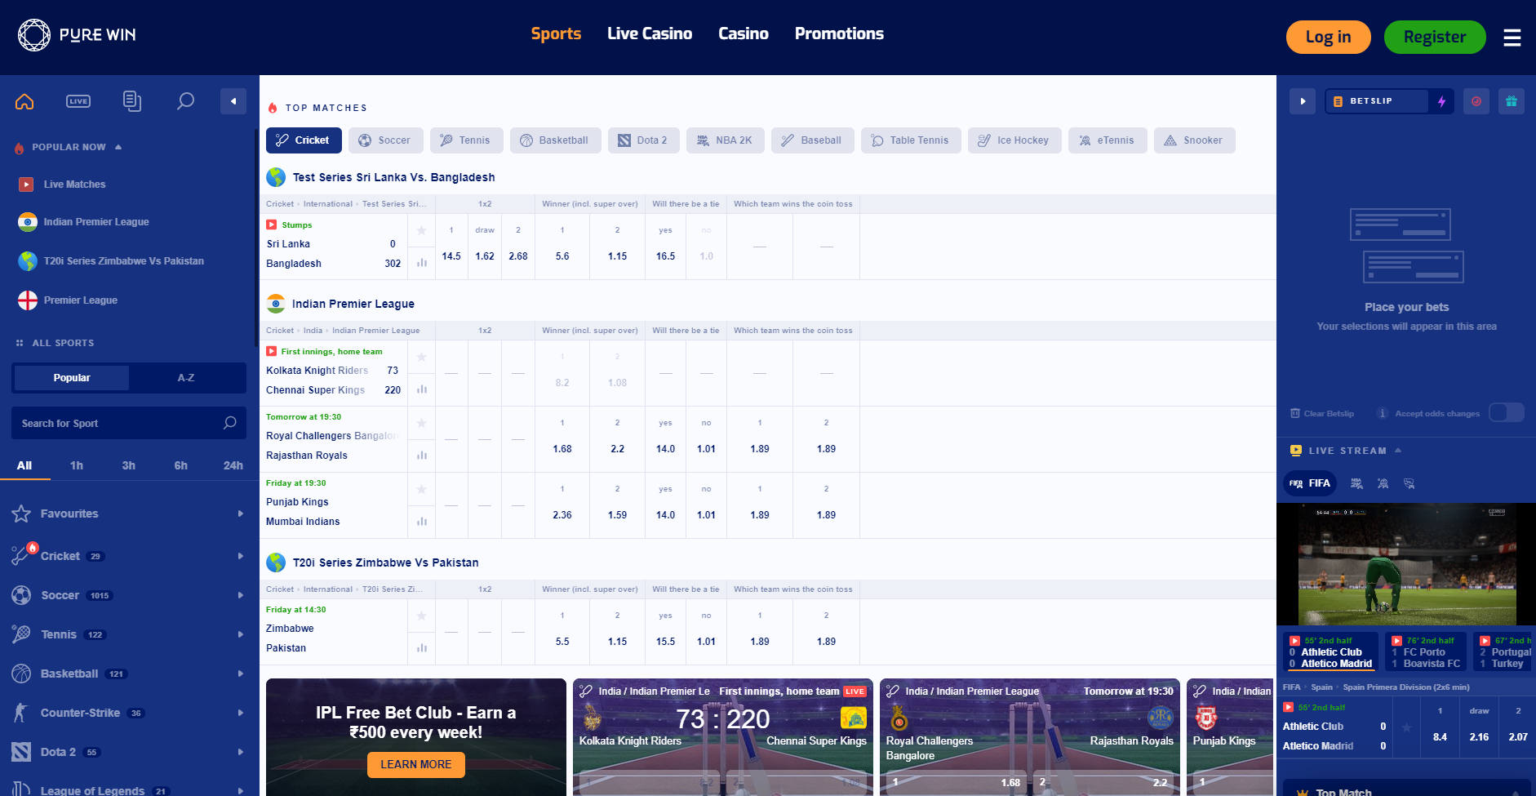Open statistics for the Sri Lanka vs Bangladesh match

tap(422, 263)
